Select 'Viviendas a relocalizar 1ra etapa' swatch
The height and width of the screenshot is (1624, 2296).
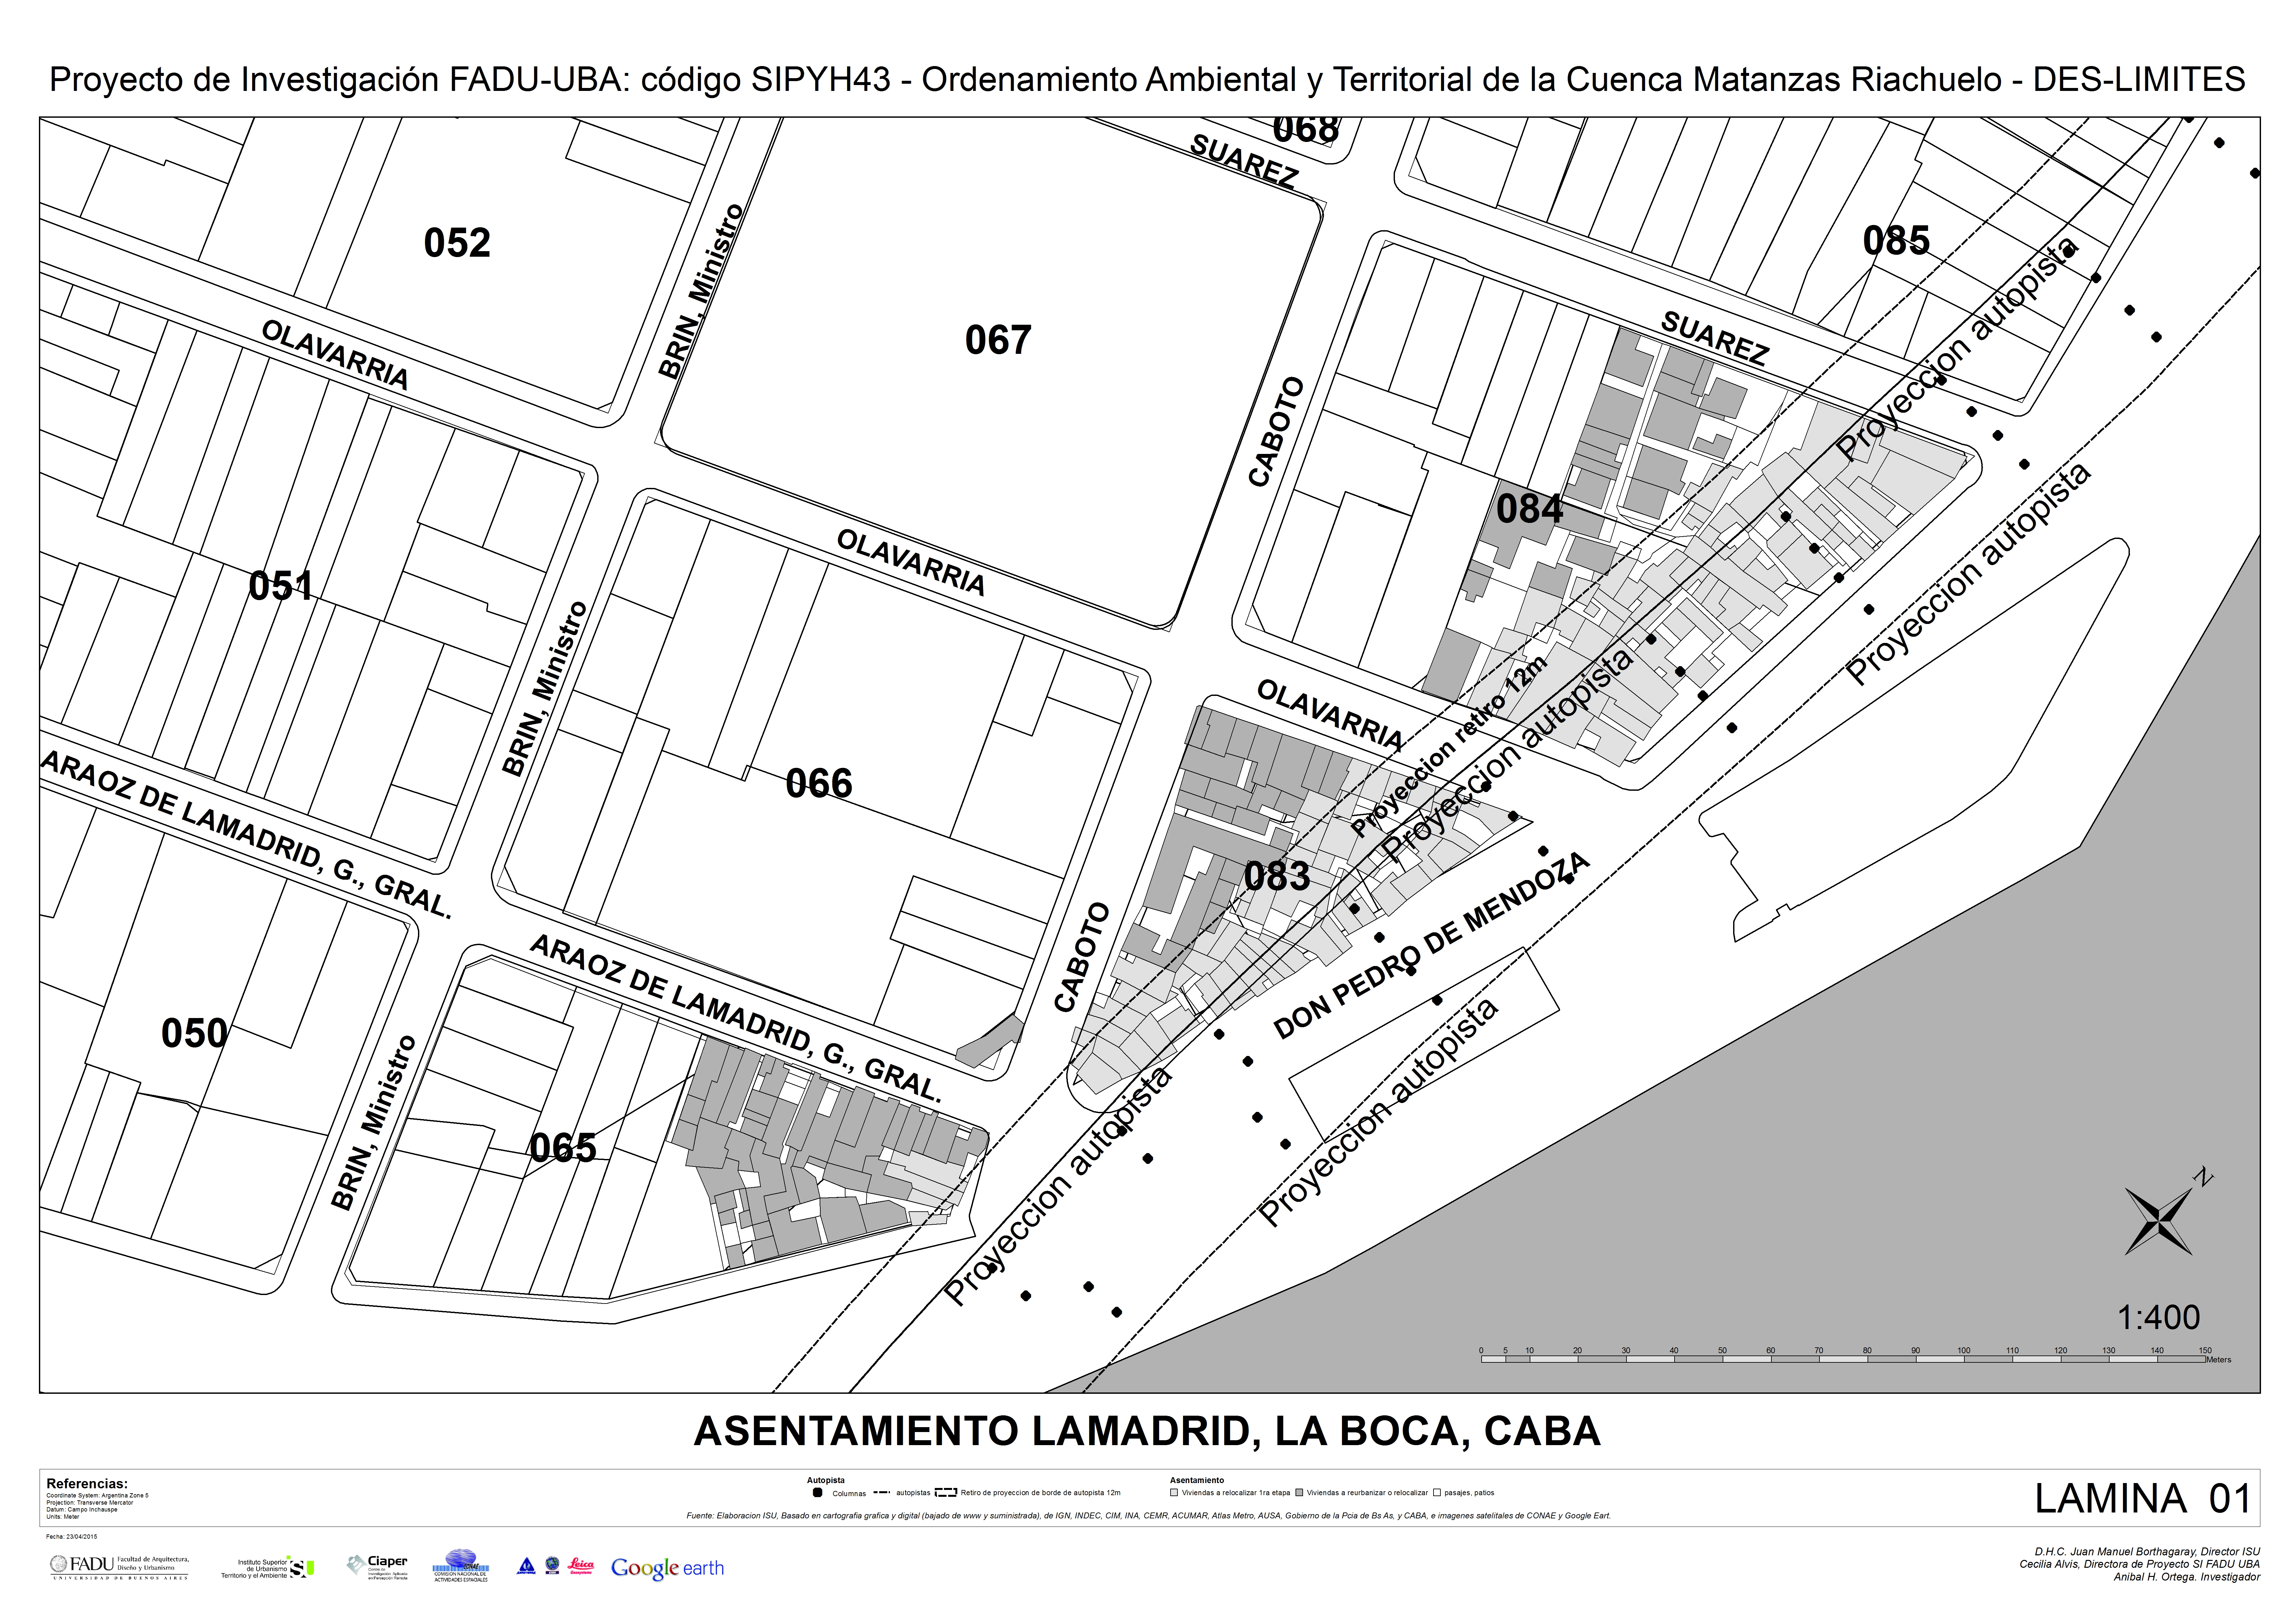point(1174,1493)
